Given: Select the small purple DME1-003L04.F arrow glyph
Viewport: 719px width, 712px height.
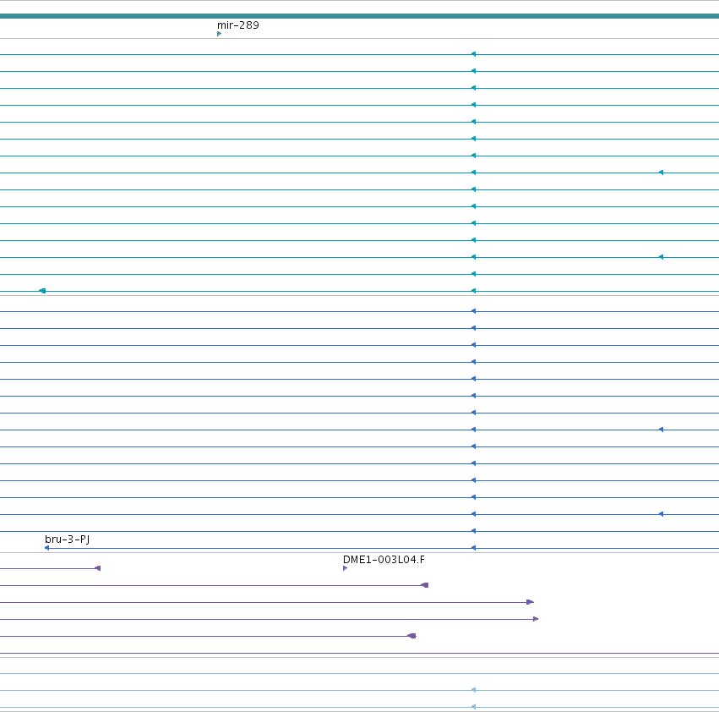Looking at the screenshot, I should 346,568.
